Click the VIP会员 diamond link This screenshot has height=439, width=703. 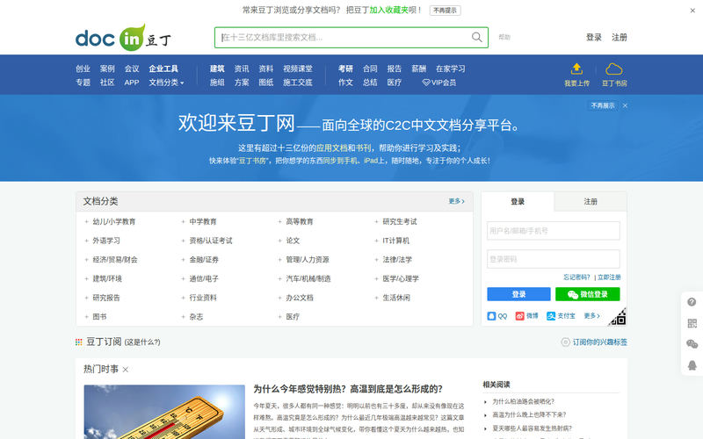[x=439, y=83]
